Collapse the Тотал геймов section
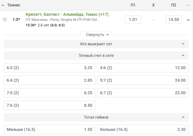 point(96,117)
